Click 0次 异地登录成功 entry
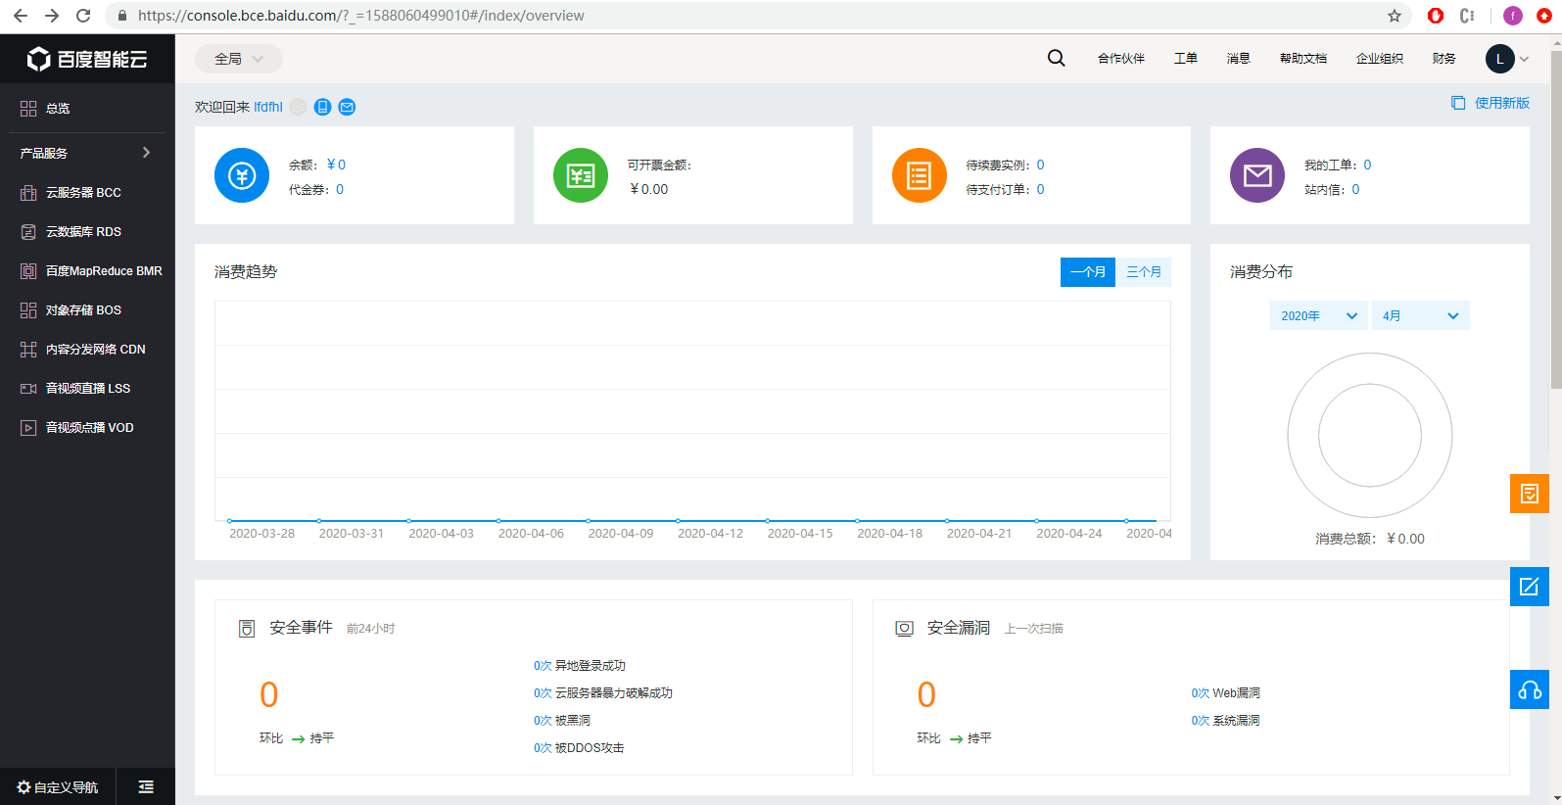Screen dimensions: 1562x805 580,666
